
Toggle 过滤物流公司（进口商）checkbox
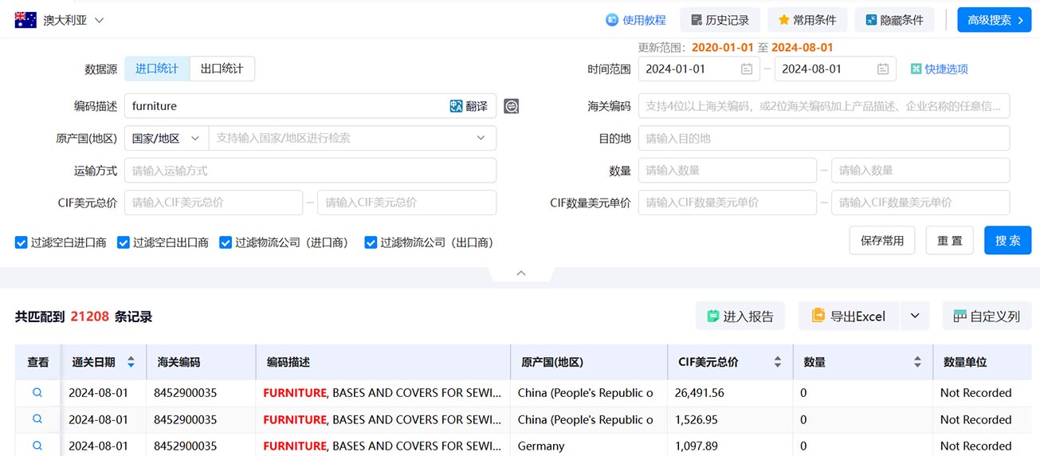(226, 242)
